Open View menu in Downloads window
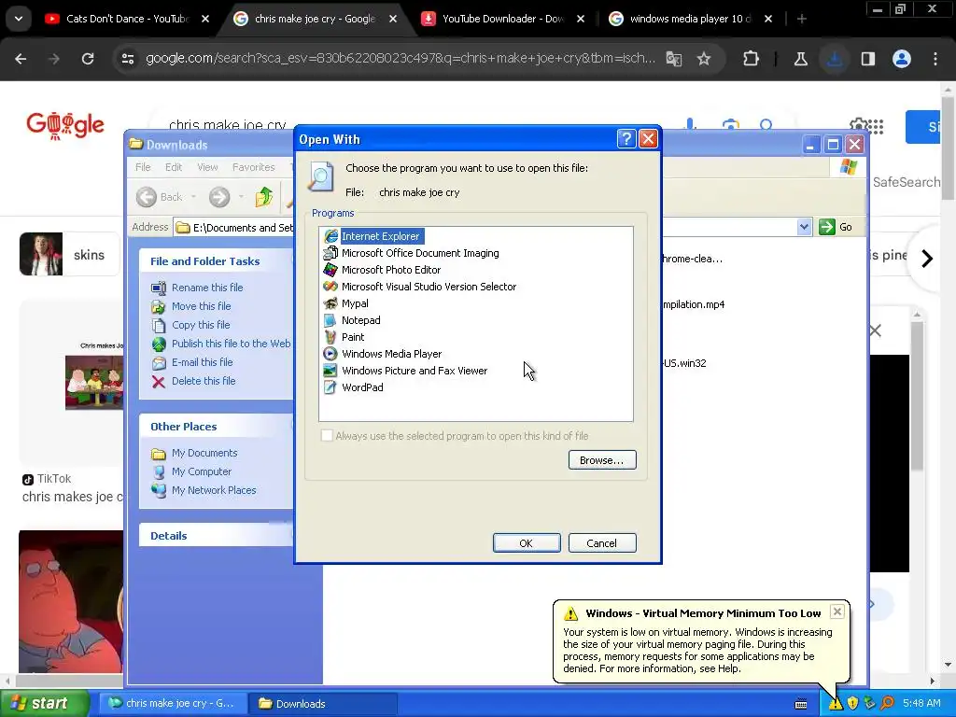The height and width of the screenshot is (717, 956). point(207,167)
